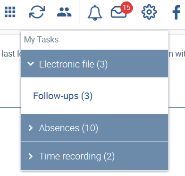Collapse Electronic file using its down chevron
Image resolution: width=185 pixels, height=176 pixels.
(31, 64)
